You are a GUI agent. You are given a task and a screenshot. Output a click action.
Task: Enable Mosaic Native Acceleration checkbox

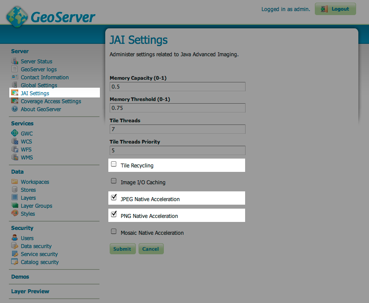click(114, 231)
